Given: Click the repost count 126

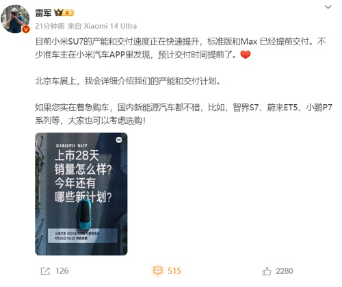Looking at the screenshot, I should click(62, 271).
